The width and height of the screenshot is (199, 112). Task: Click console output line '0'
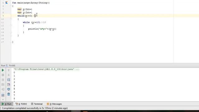point(14,72)
